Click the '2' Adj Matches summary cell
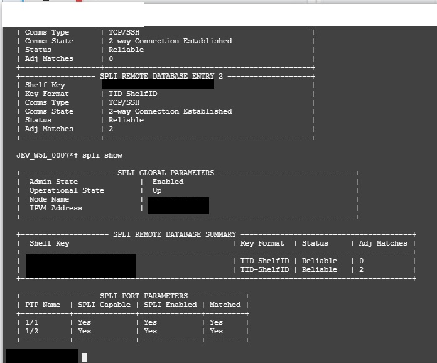 click(x=361, y=269)
